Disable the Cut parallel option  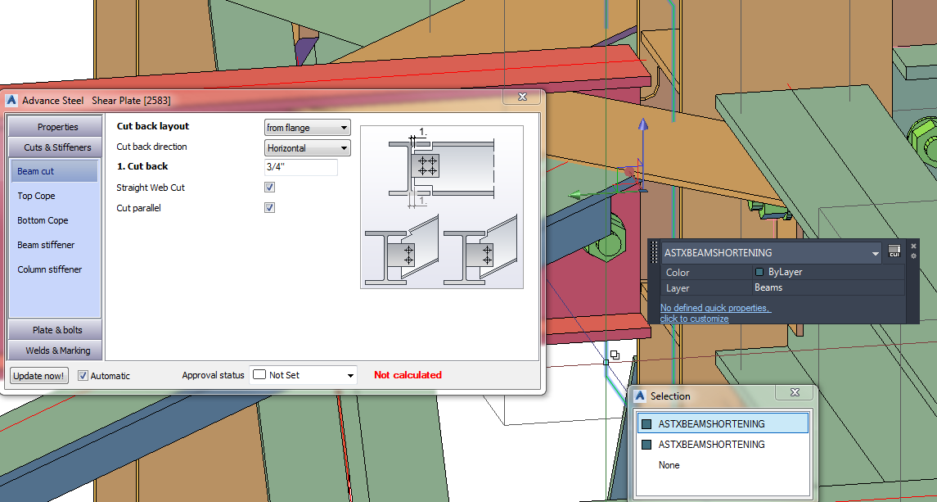269,207
